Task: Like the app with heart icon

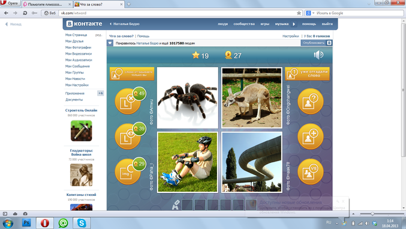Action: click(x=110, y=43)
